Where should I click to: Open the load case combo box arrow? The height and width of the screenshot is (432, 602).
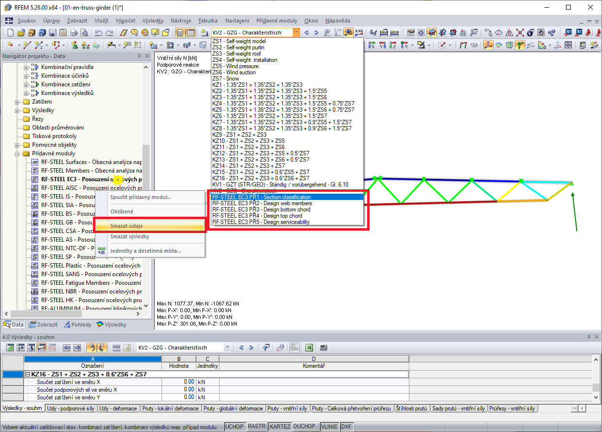[x=296, y=33]
